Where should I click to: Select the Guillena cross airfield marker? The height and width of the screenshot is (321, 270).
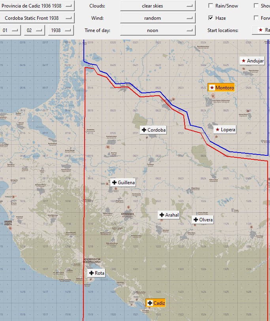tap(123, 182)
